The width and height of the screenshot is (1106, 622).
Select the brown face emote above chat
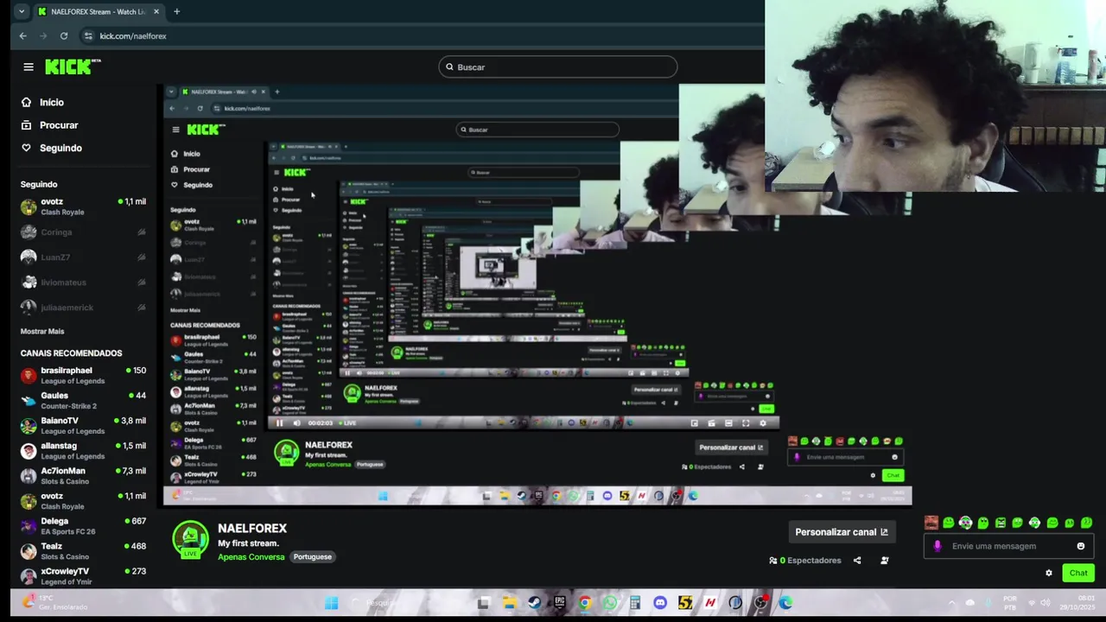[931, 523]
